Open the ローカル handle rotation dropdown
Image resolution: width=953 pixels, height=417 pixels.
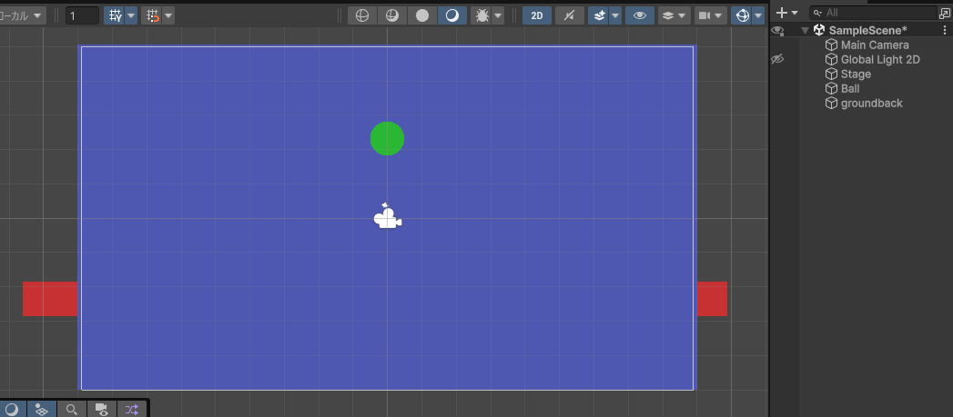(x=22, y=15)
